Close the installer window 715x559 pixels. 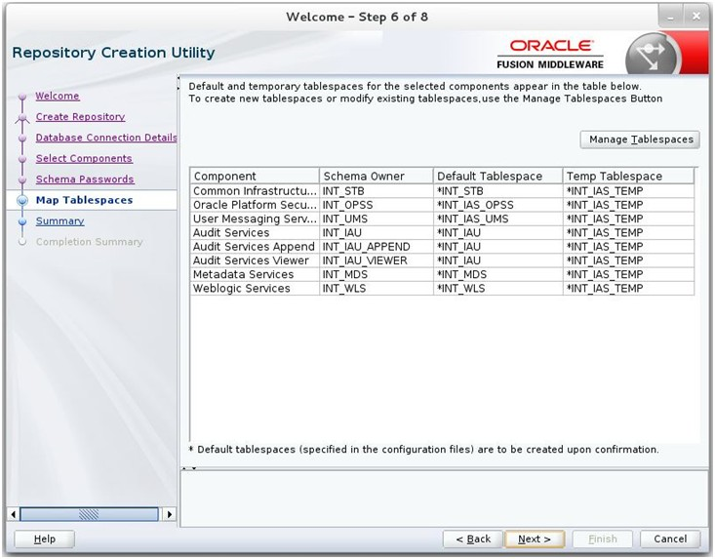(695, 17)
